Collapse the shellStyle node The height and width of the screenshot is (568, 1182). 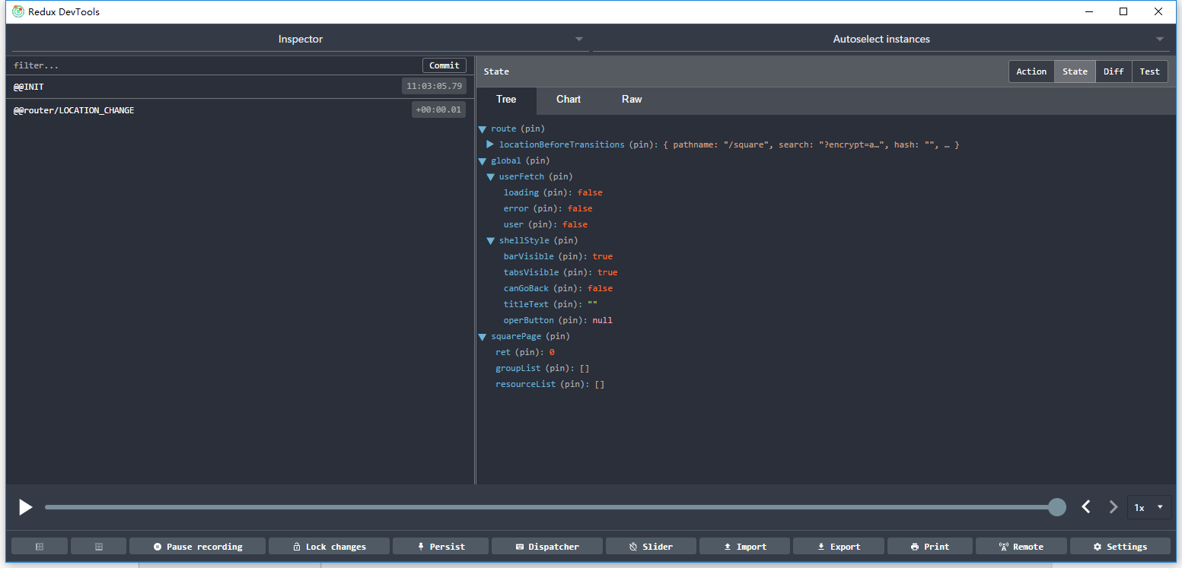coord(491,241)
